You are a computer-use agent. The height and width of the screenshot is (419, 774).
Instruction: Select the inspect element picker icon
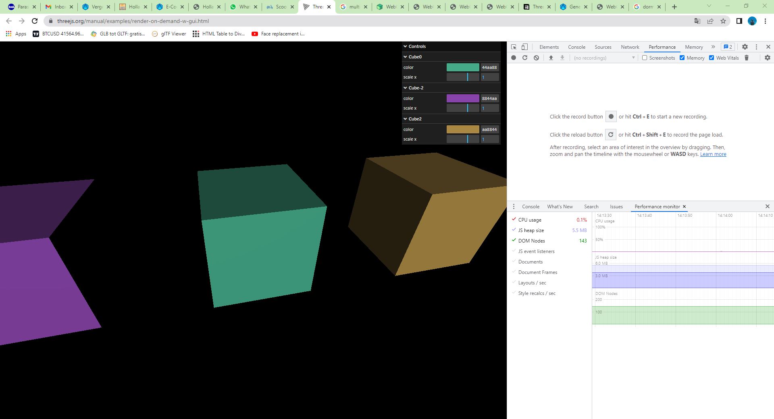tap(514, 47)
